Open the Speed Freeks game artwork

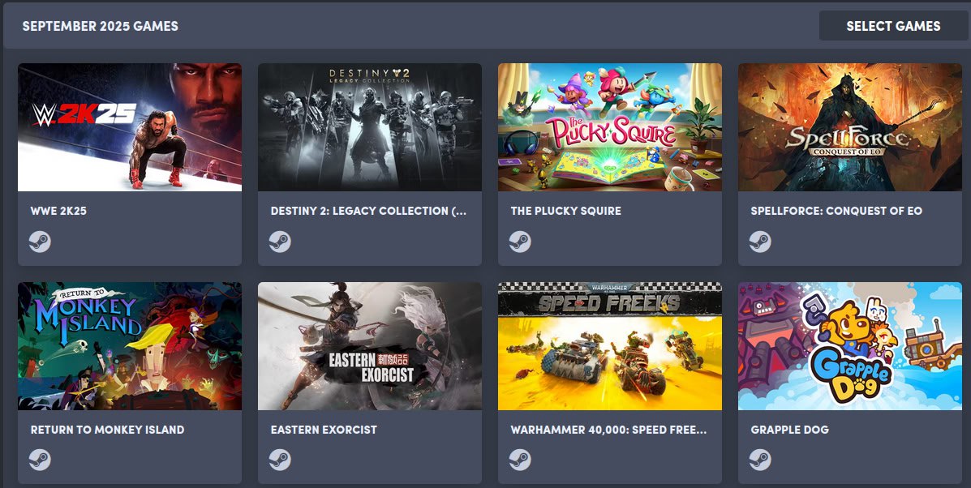pyautogui.click(x=610, y=346)
